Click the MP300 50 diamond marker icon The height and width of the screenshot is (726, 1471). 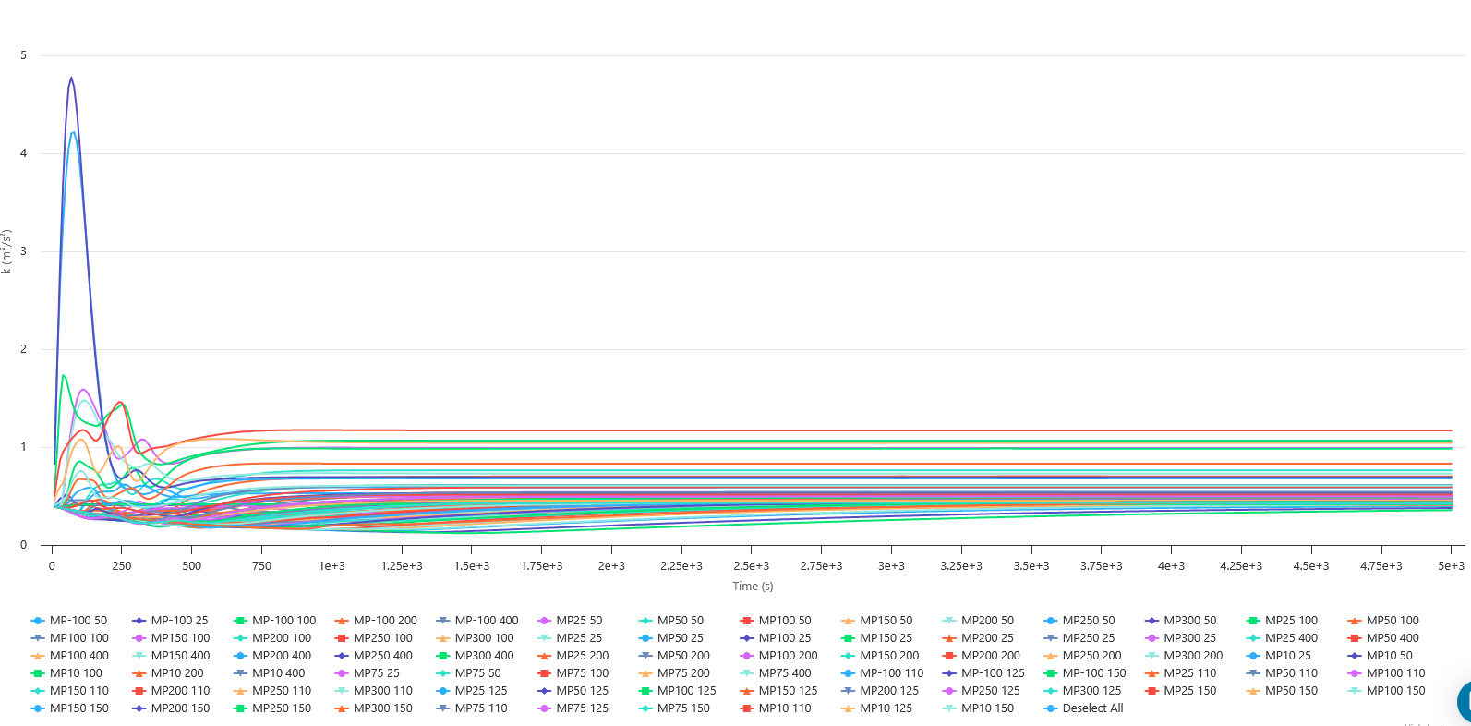tap(1152, 621)
